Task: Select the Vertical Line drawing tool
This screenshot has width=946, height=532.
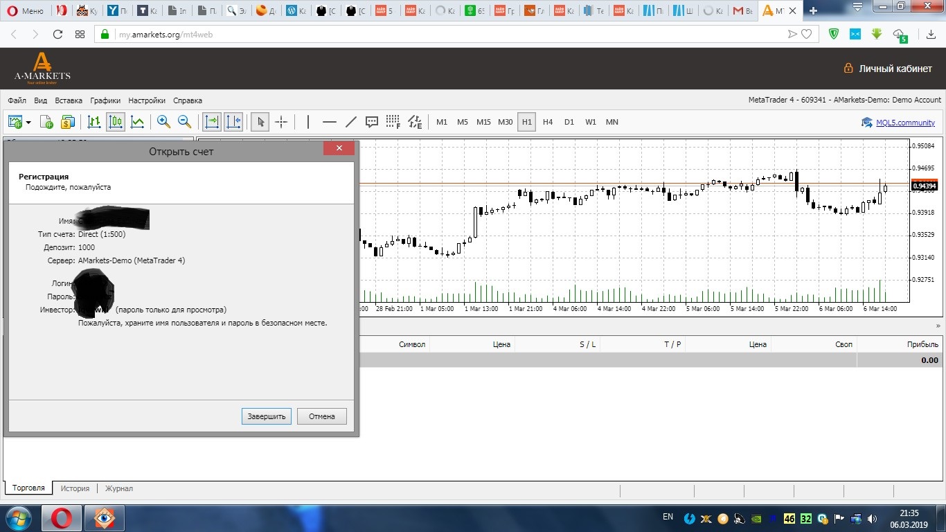Action: [x=308, y=122]
